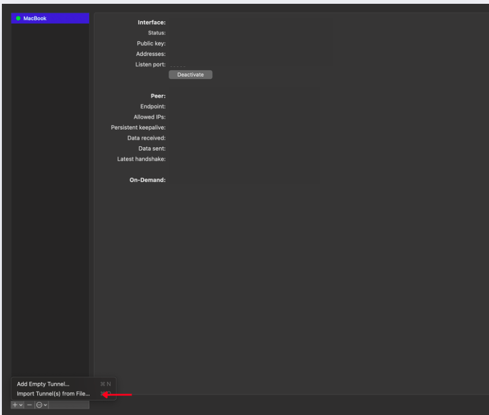Choose Add Empty Tunnel... menu entry
Image resolution: width=489 pixels, height=415 pixels.
point(43,384)
